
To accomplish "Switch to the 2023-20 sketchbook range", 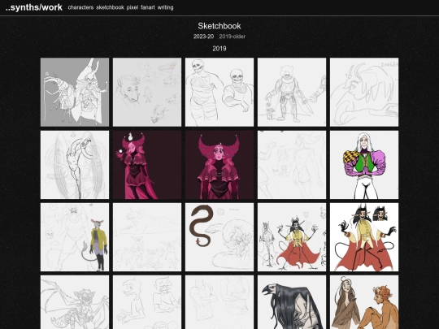I will [203, 37].
